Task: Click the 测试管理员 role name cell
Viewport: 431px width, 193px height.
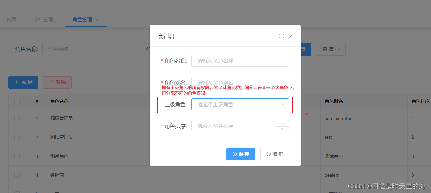Action: tap(61, 137)
